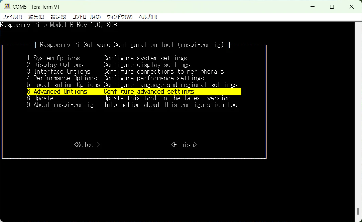Open the ウィンドウ(W) menu
This screenshot has width=362, height=222.
[x=120, y=17]
